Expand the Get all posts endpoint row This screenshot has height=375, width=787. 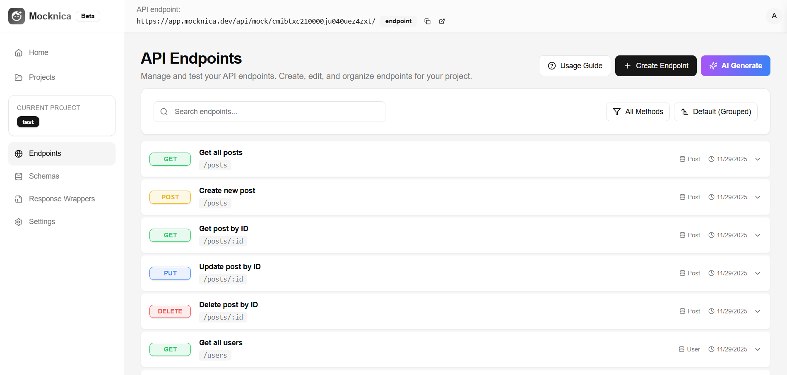(x=758, y=159)
